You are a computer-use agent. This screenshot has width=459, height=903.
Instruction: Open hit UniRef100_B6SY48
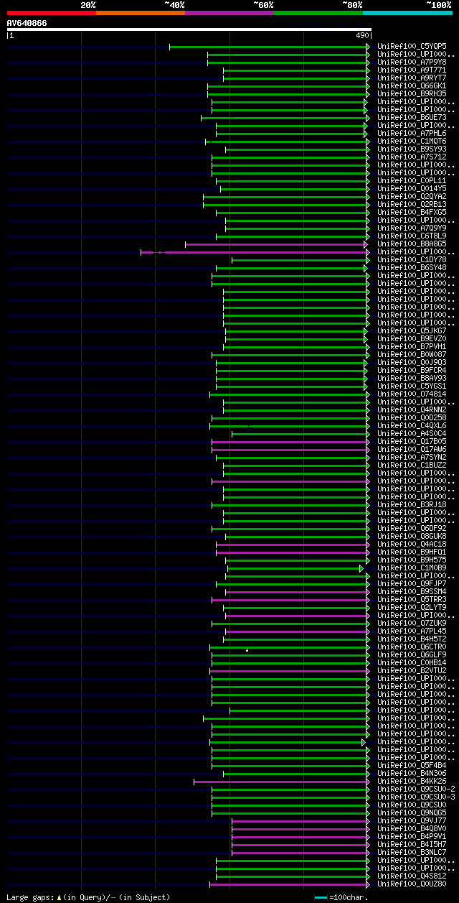pyautogui.click(x=412, y=268)
